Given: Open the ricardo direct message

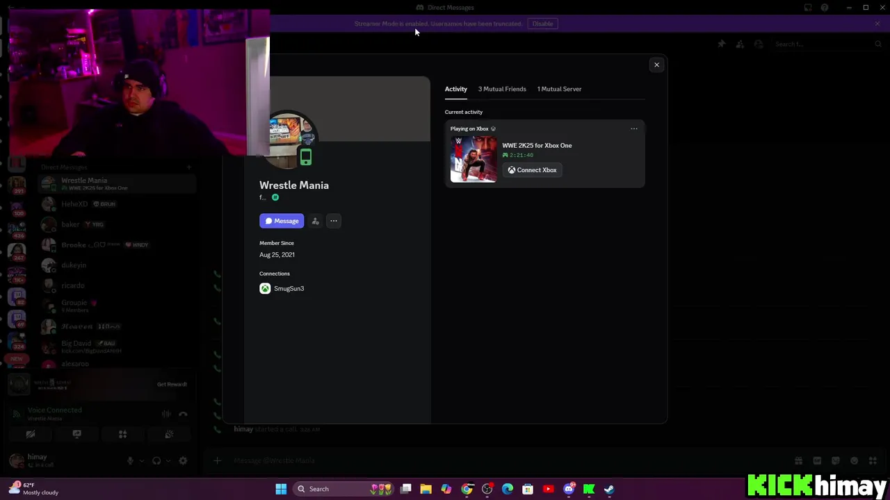Looking at the screenshot, I should (116, 285).
